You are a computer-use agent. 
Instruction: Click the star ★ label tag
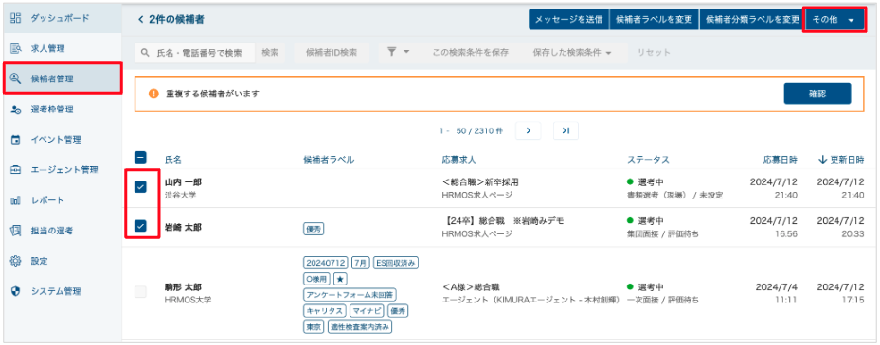[340, 278]
